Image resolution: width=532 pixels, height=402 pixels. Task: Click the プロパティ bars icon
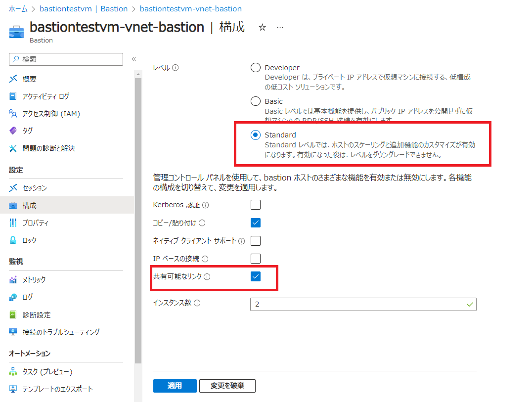(13, 223)
